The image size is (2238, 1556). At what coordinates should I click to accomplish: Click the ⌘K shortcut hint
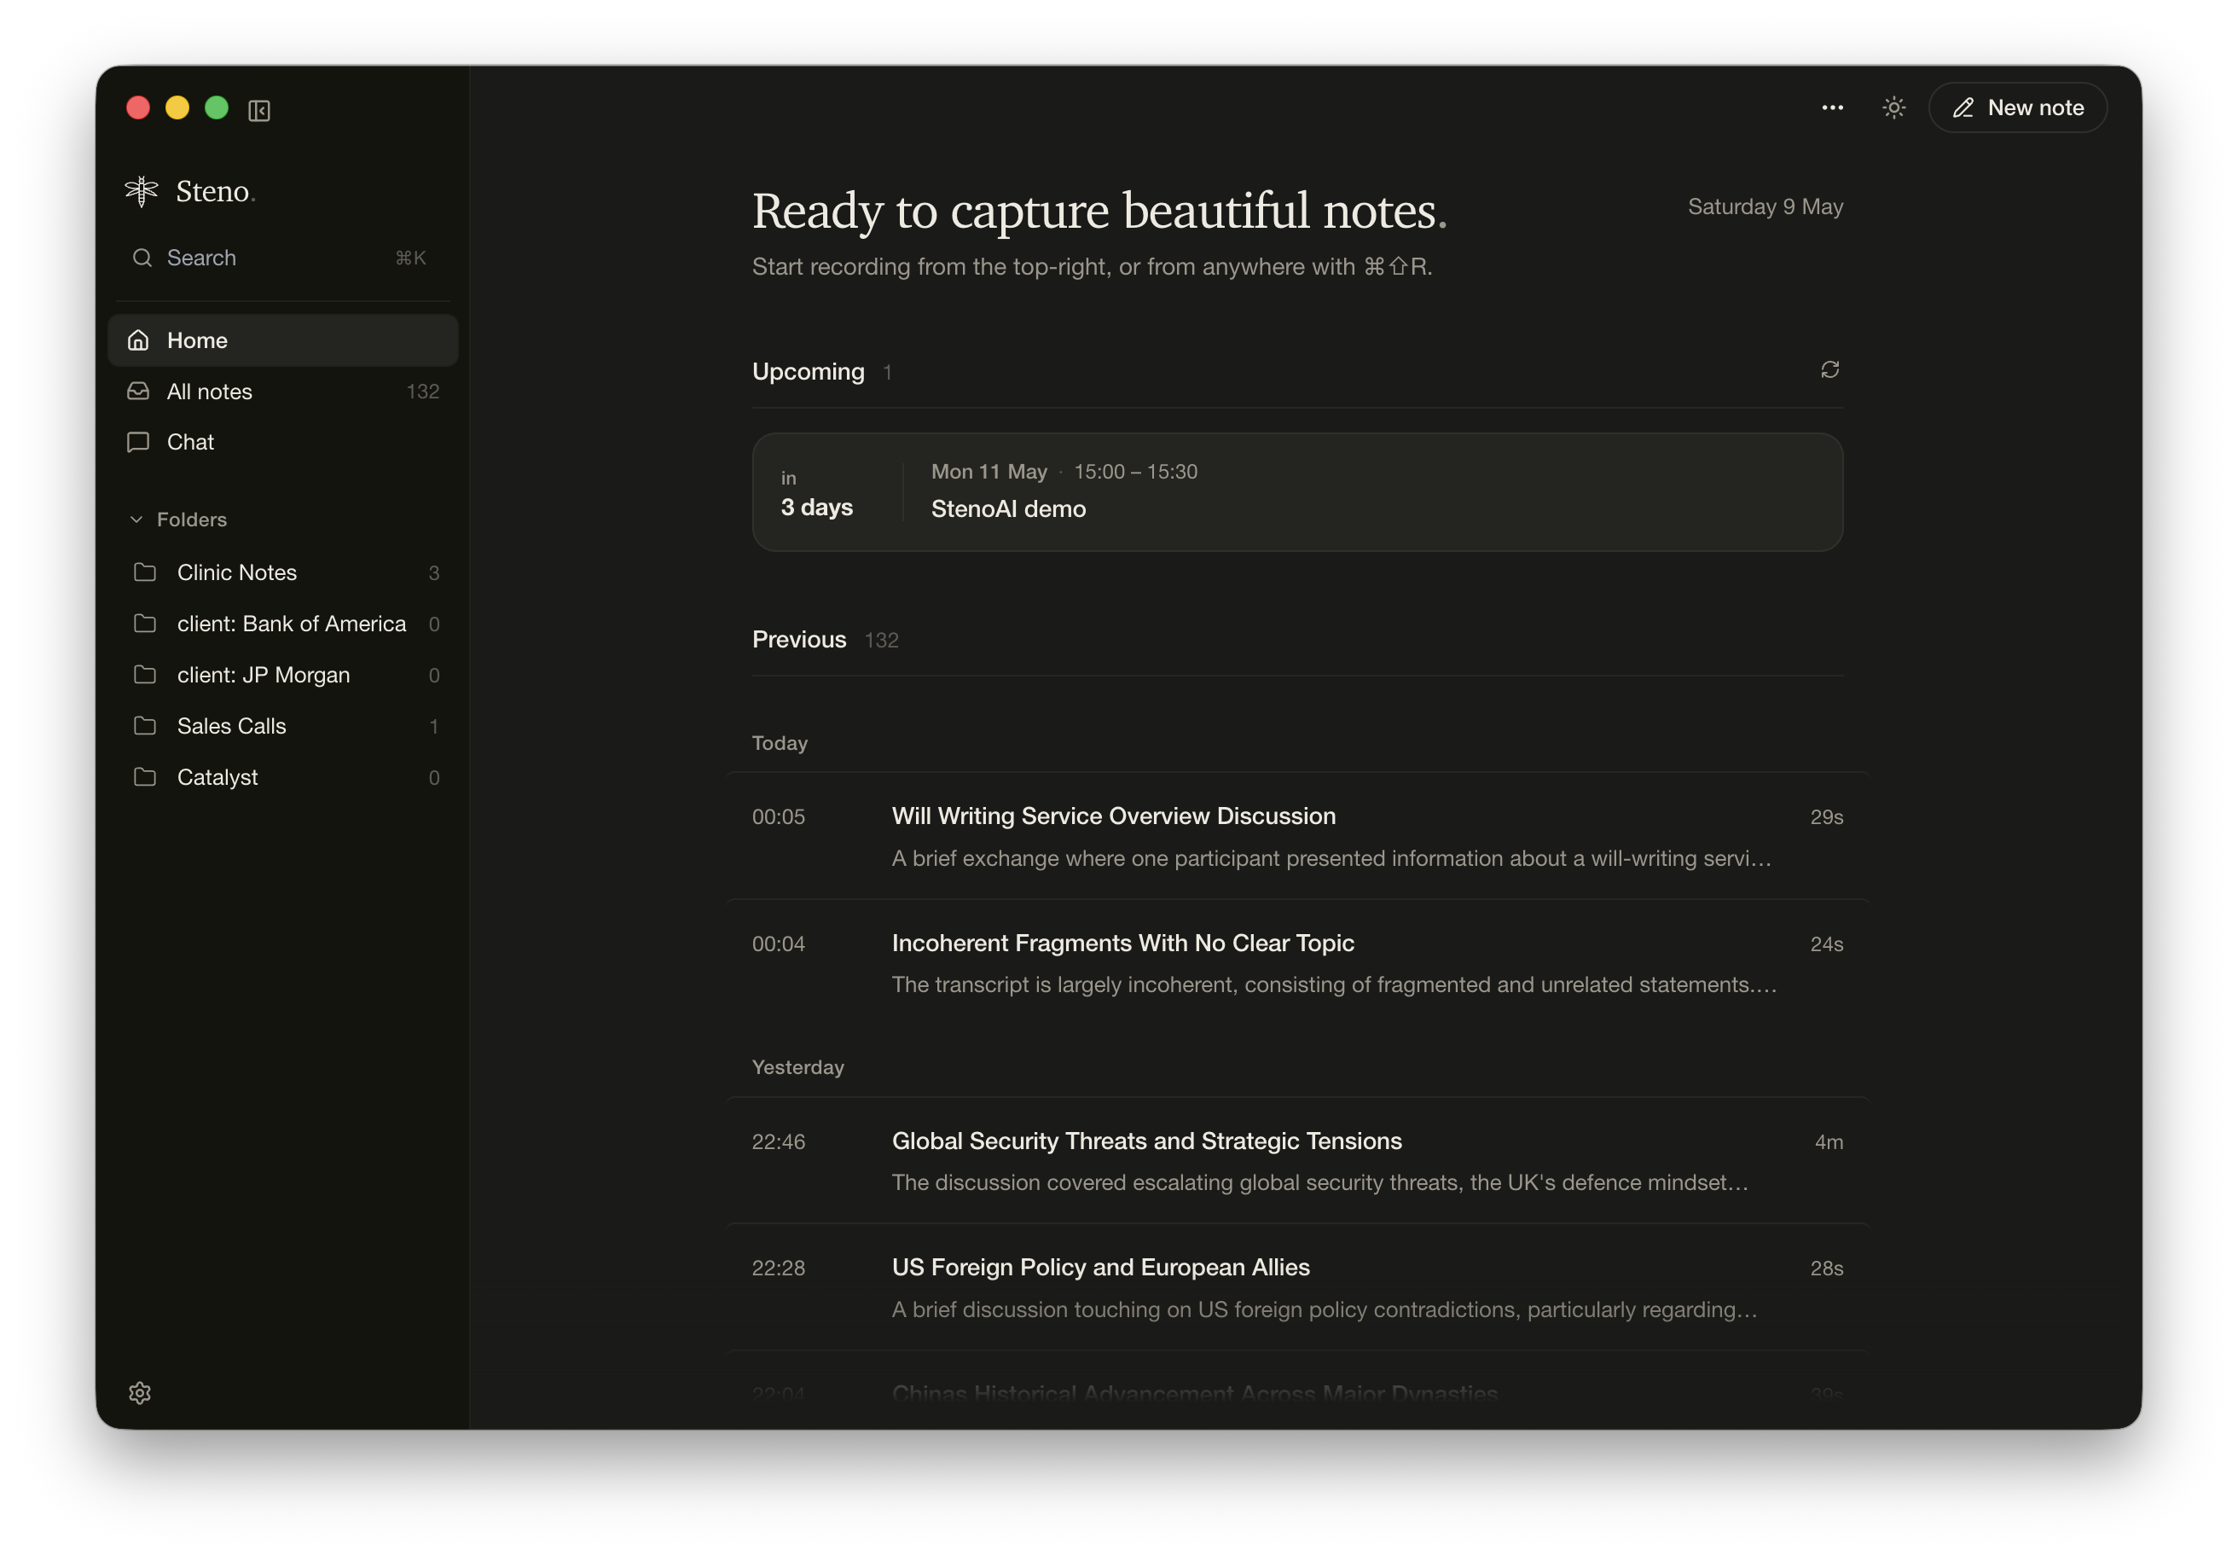click(410, 258)
